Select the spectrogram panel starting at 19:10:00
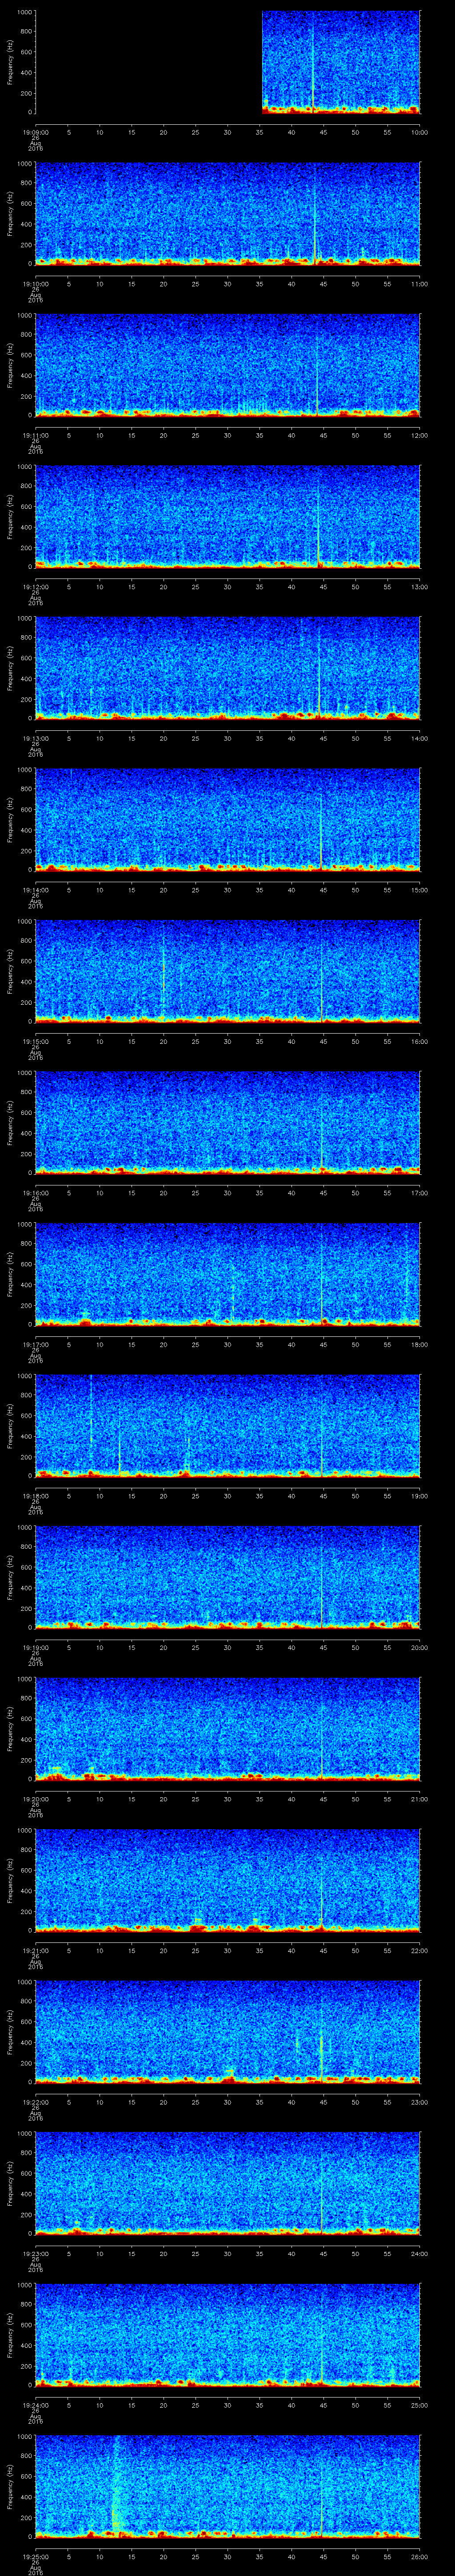 [x=228, y=213]
